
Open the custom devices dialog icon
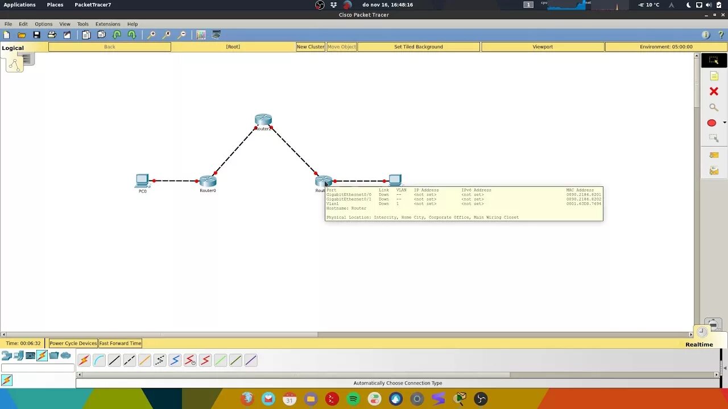(x=216, y=35)
